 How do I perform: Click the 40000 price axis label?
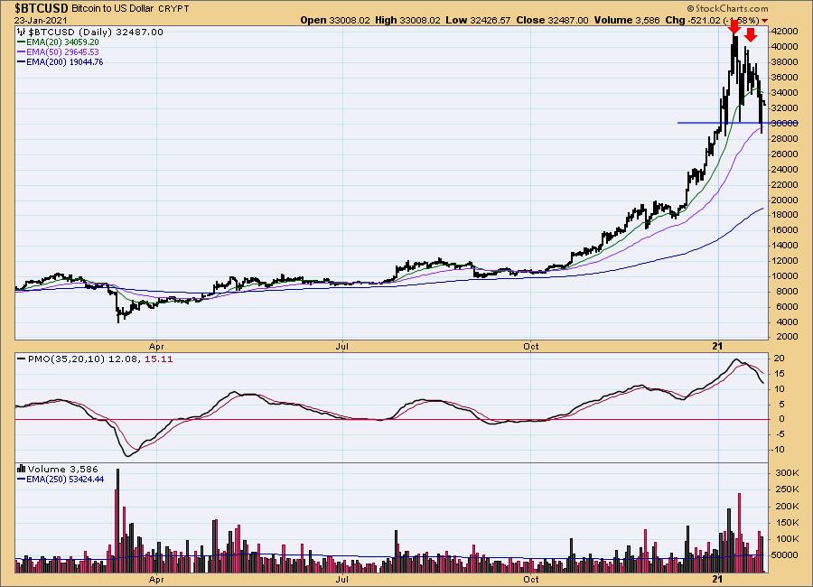[x=785, y=47]
